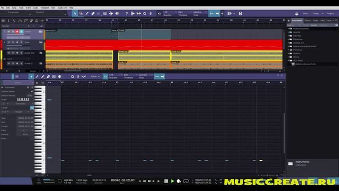Solo the Drums track
The width and height of the screenshot is (339, 191).
click(x=13, y=32)
